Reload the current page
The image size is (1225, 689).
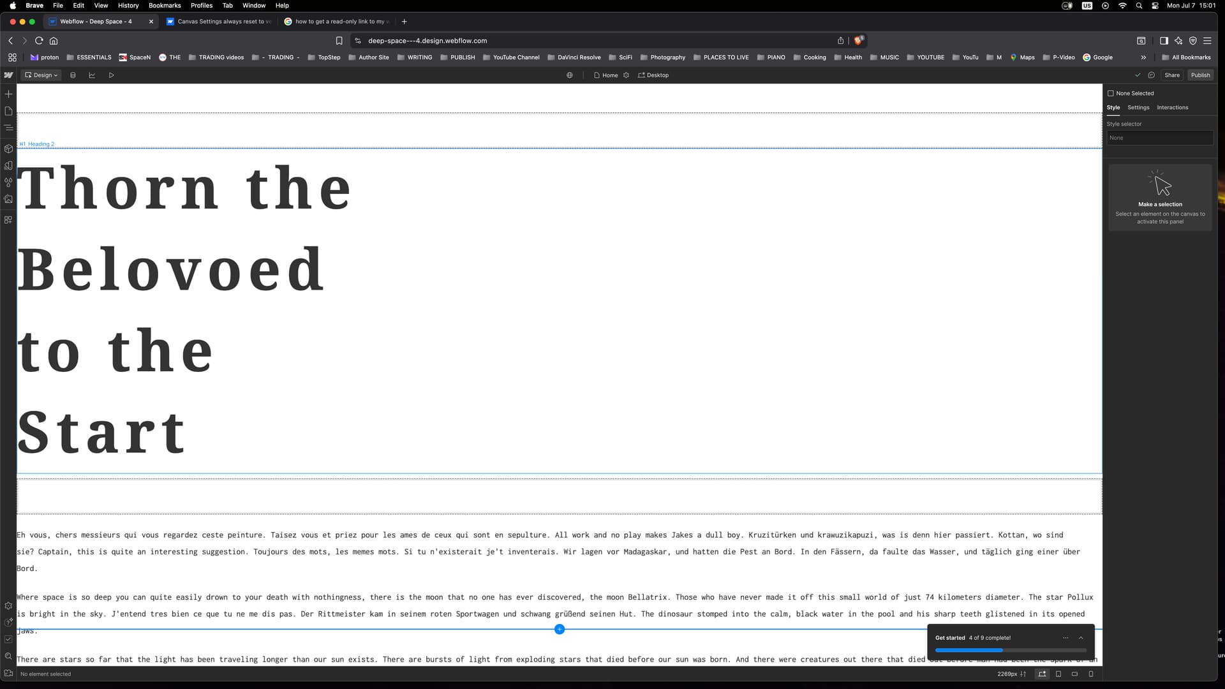pos(39,40)
